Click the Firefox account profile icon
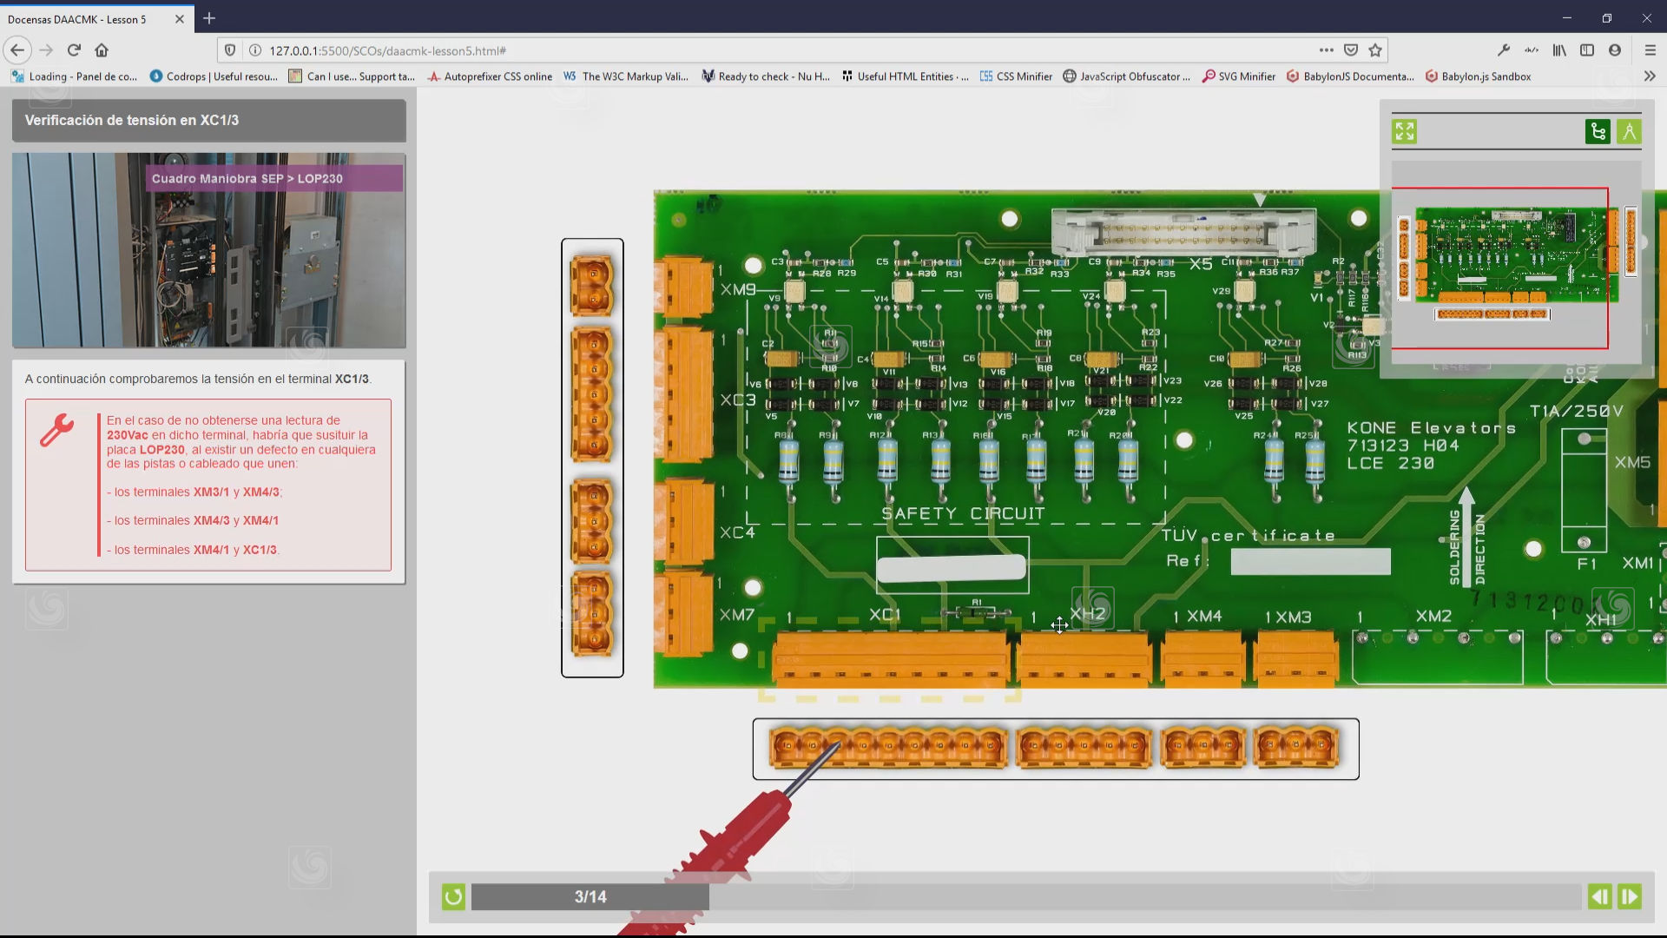1667x938 pixels. (x=1616, y=50)
